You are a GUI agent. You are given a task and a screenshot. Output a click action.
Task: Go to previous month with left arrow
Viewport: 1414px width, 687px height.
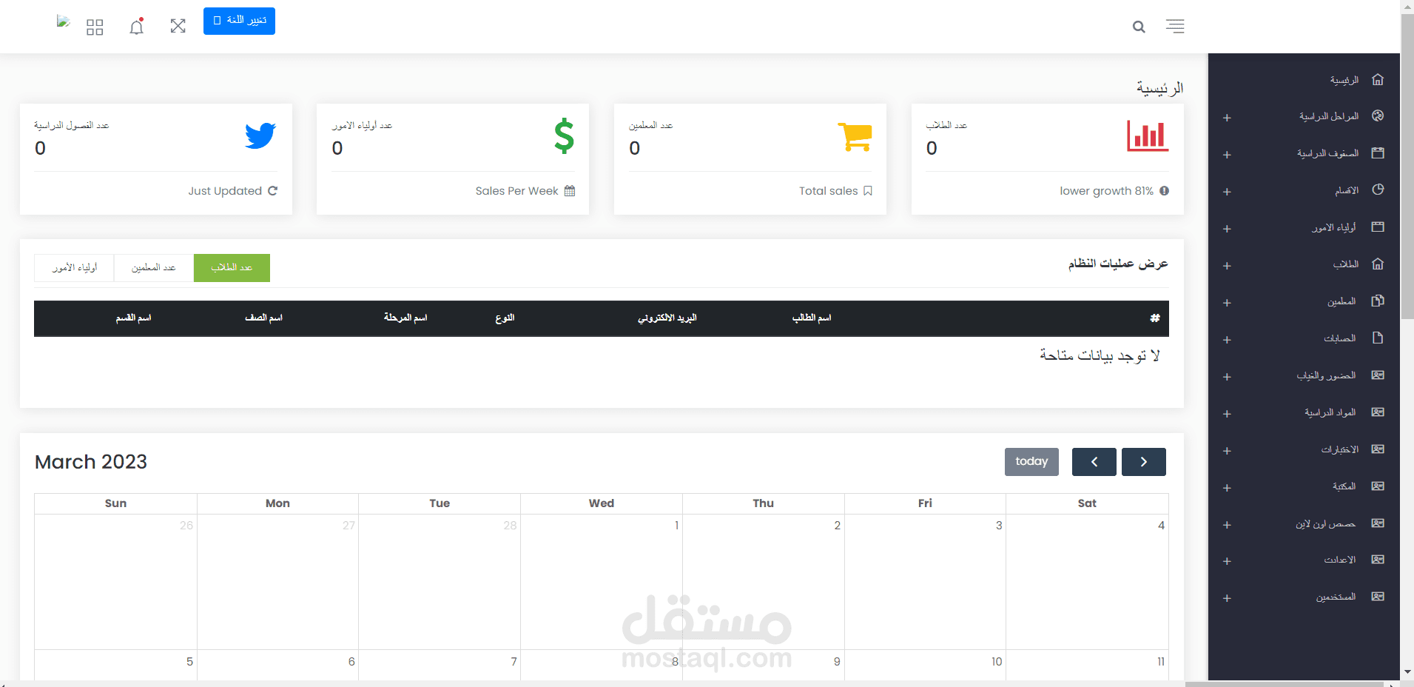tap(1094, 461)
